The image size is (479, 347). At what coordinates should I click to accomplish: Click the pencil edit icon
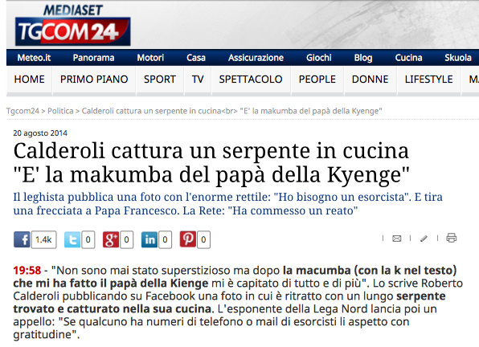click(424, 239)
